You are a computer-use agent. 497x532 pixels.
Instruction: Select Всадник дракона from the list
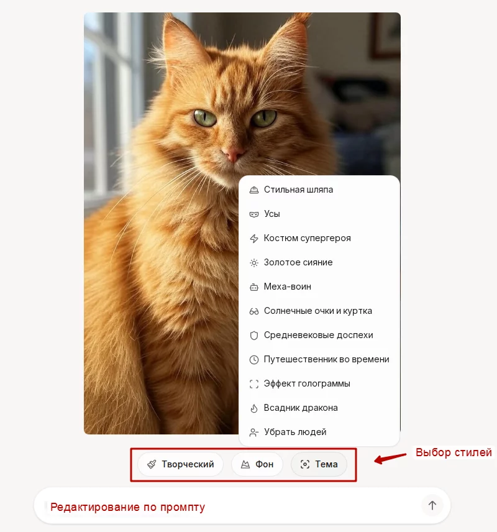tap(319, 408)
